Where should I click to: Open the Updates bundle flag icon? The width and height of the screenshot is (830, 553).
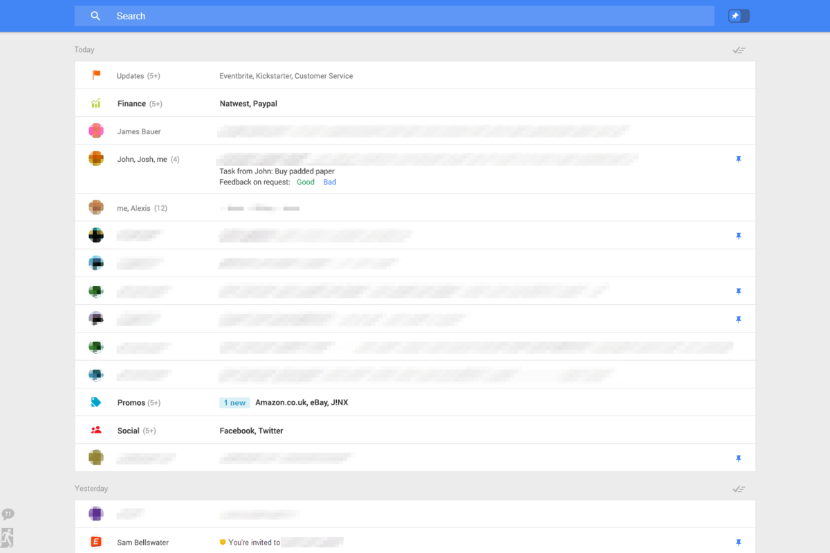(96, 75)
